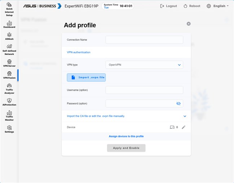234x183 pixels.
Task: Reboot the router
Action: tap(192, 6)
